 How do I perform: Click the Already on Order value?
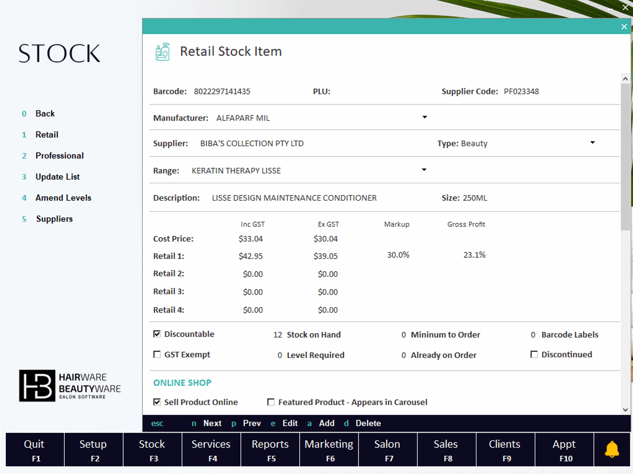pos(404,355)
